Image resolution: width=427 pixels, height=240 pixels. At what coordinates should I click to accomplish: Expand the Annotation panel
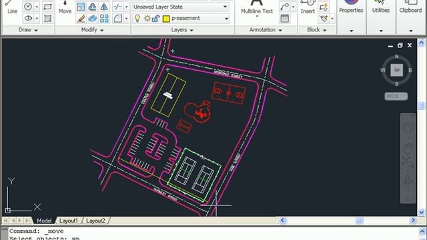click(266, 30)
